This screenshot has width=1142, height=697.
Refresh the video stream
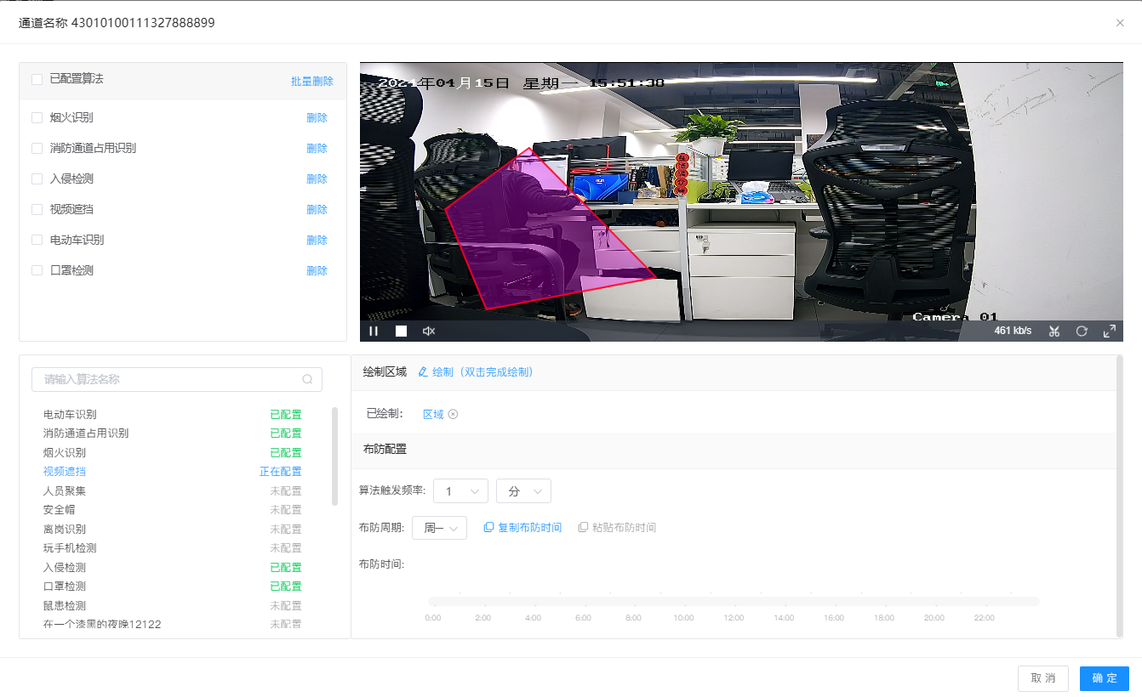1082,331
